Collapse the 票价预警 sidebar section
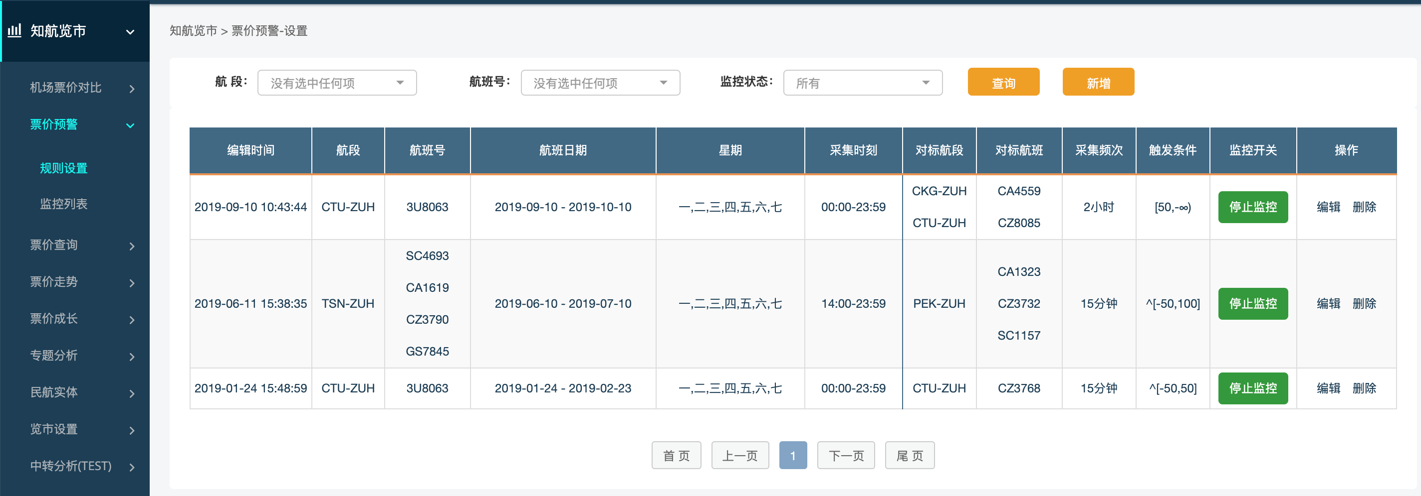Screen dimensions: 1421x496 (x=130, y=125)
